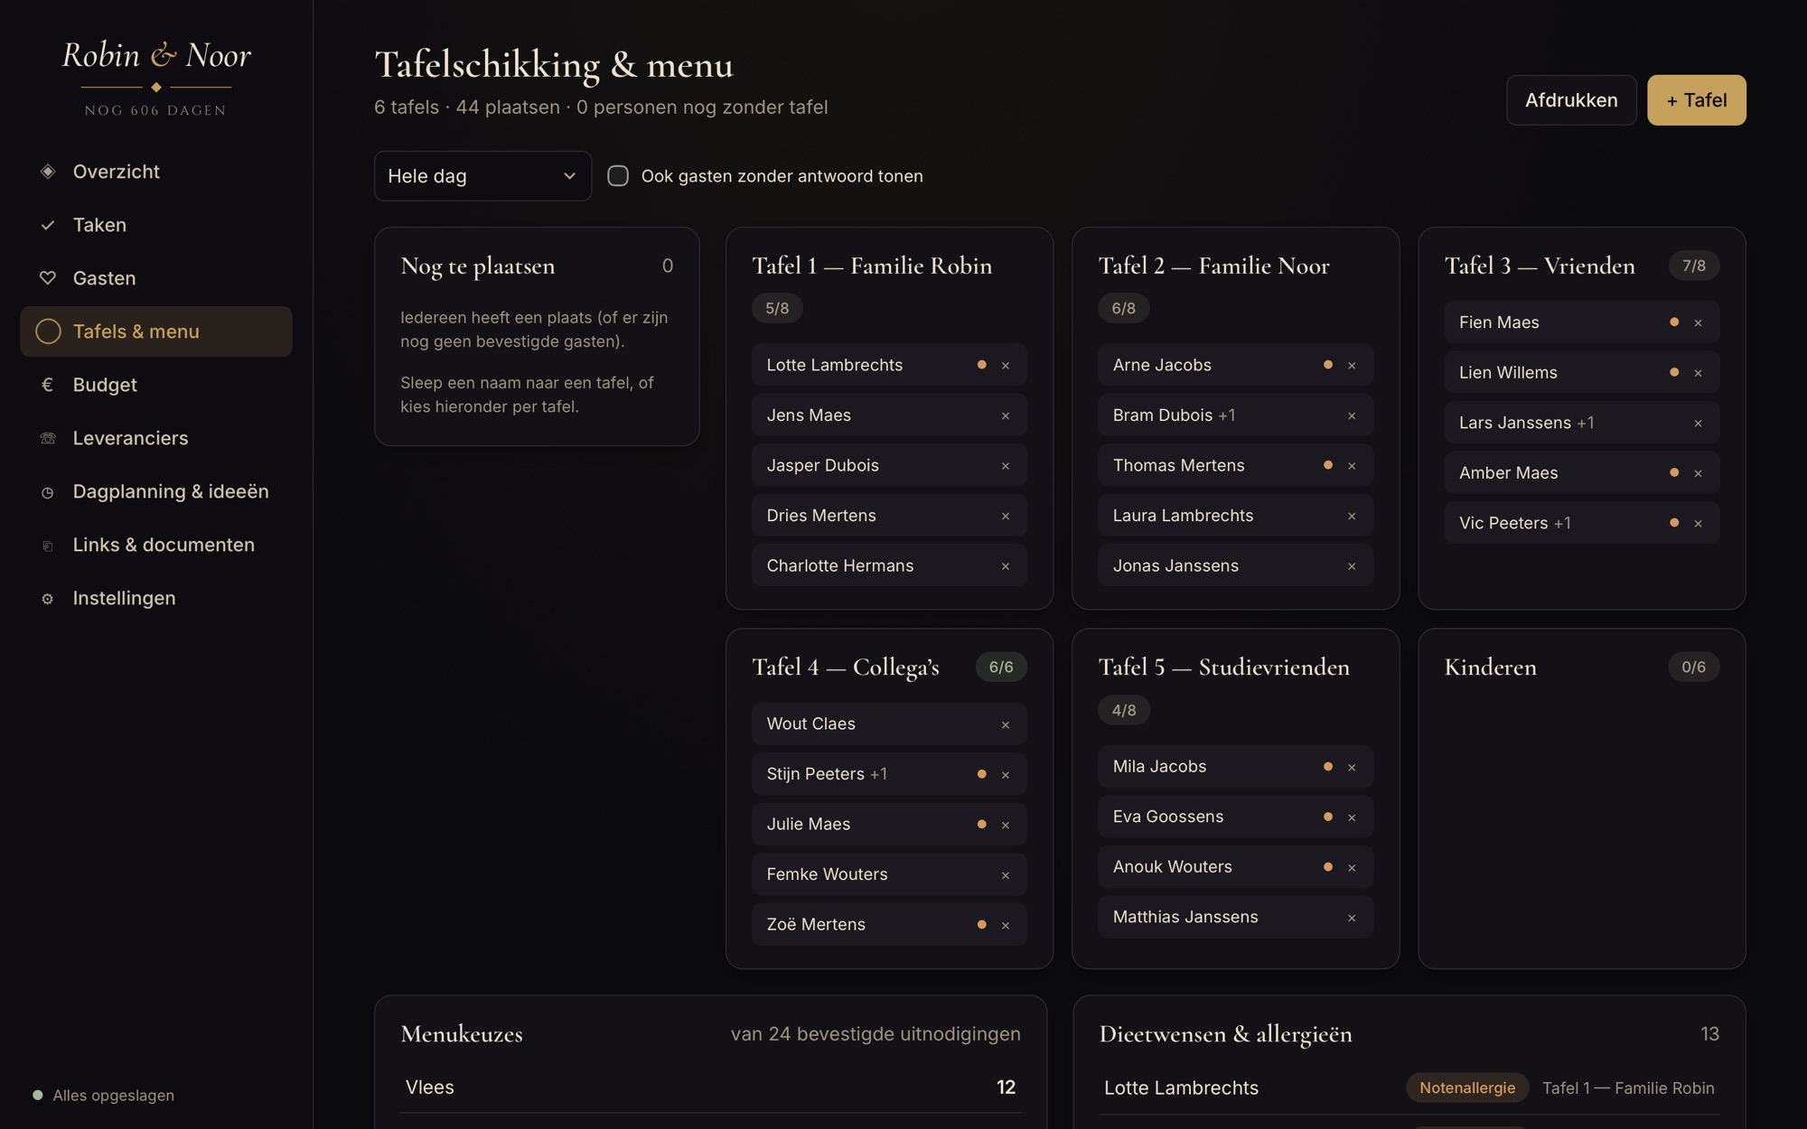Click the euro icon beside Budget

pyautogui.click(x=48, y=385)
